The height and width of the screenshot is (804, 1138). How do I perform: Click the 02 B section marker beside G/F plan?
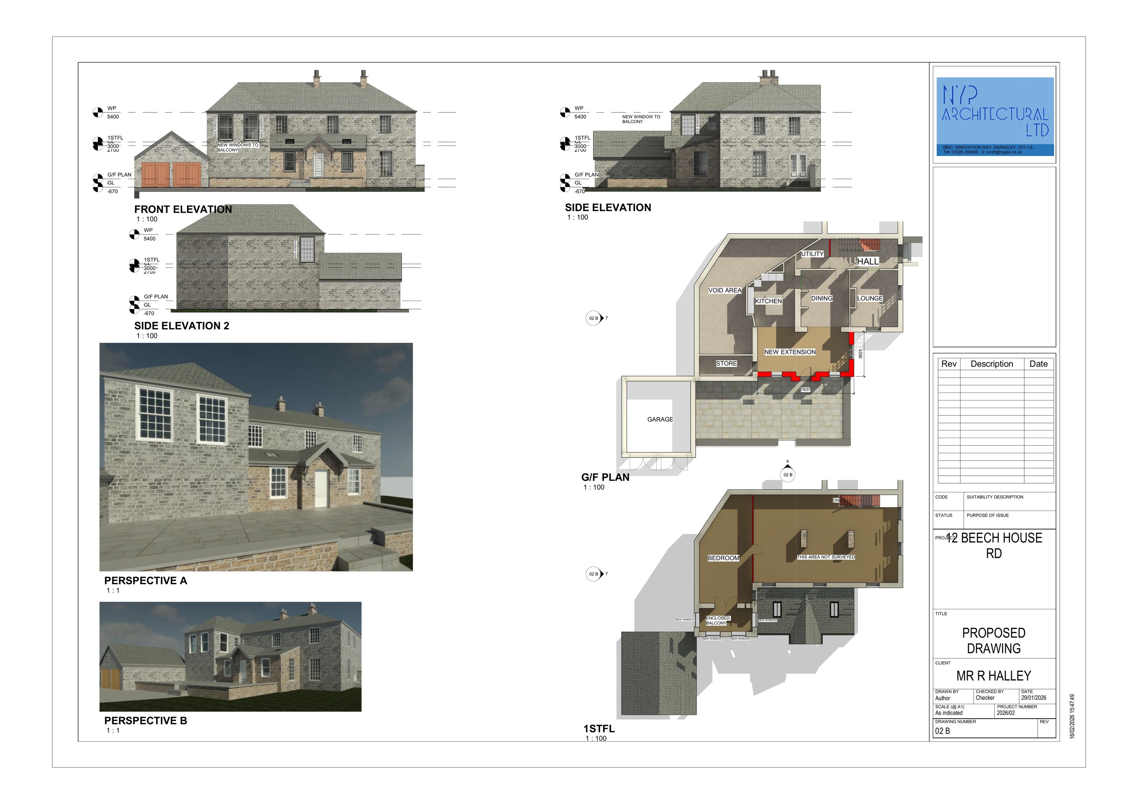click(x=594, y=318)
